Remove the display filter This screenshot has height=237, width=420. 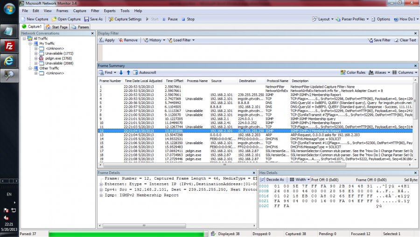tap(128, 40)
